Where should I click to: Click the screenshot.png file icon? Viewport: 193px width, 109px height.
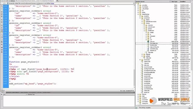[x=148, y=49]
